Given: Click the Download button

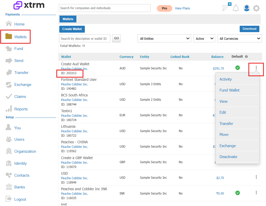Looking at the screenshot, I should point(249,29).
